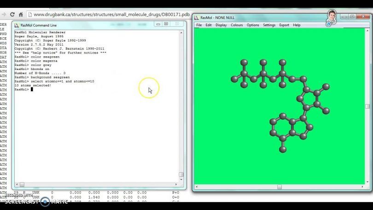Close the RasMol NONE NULL window
Screen dimensions: 373x210
coord(363,17)
